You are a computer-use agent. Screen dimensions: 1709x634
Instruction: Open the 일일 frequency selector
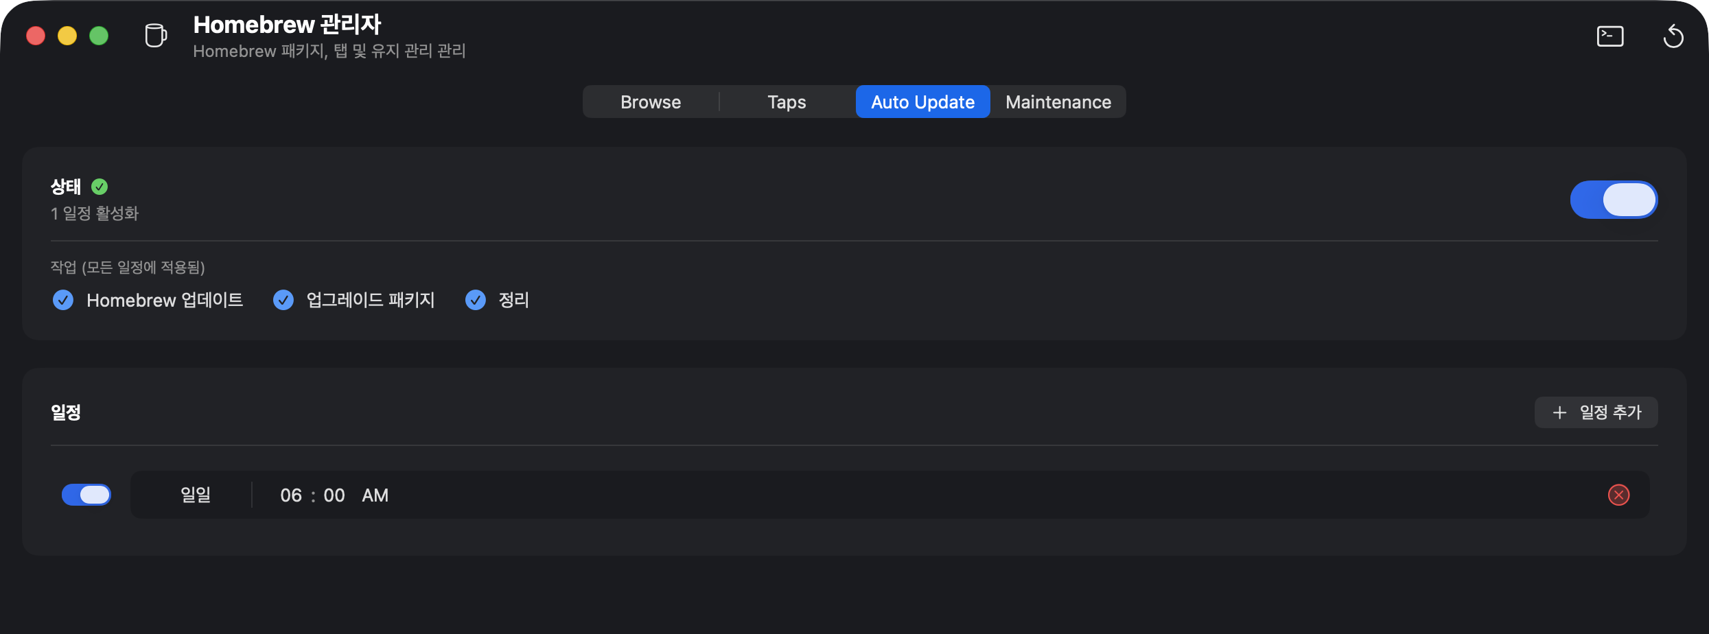point(196,495)
